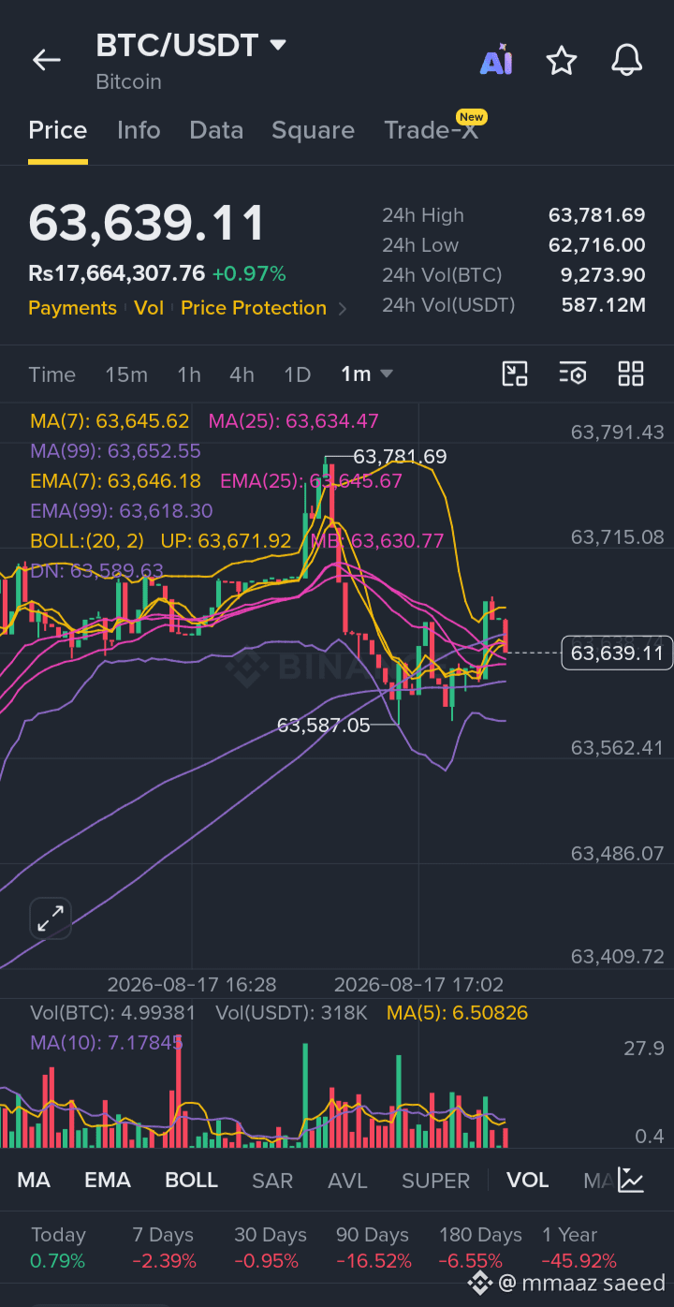Tap the 180 Days -6.55% performance
The height and width of the screenshot is (1307, 674).
pos(480,1248)
